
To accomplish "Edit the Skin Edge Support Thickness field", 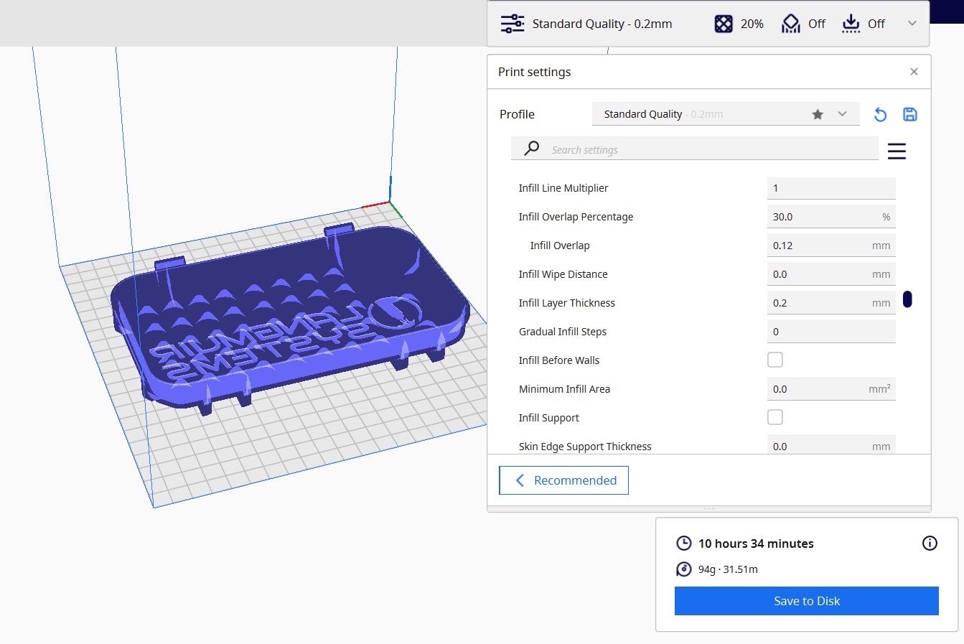I will coord(831,444).
